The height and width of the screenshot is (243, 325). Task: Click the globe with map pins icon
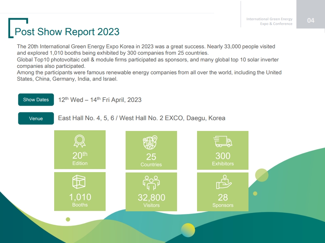[151, 143]
